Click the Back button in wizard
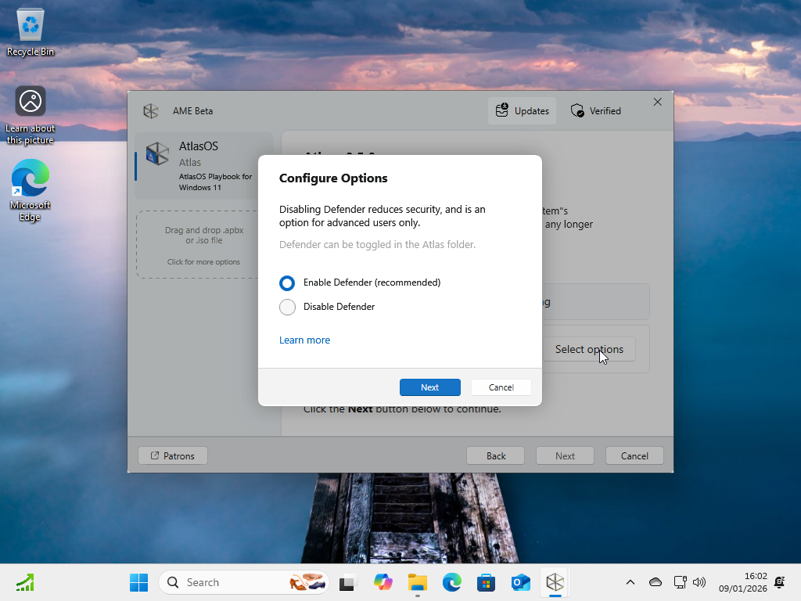 (x=495, y=456)
